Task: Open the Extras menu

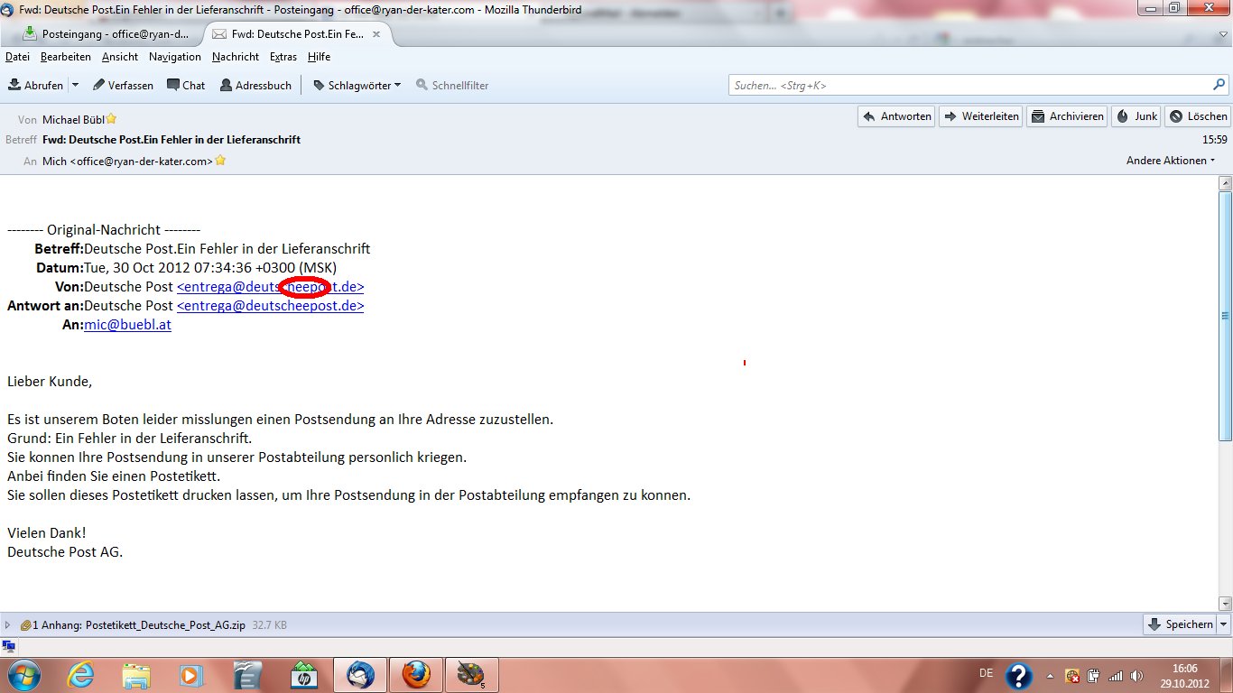Action: [283, 56]
